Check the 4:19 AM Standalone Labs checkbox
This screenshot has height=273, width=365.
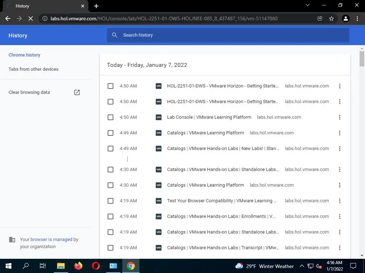click(110, 232)
